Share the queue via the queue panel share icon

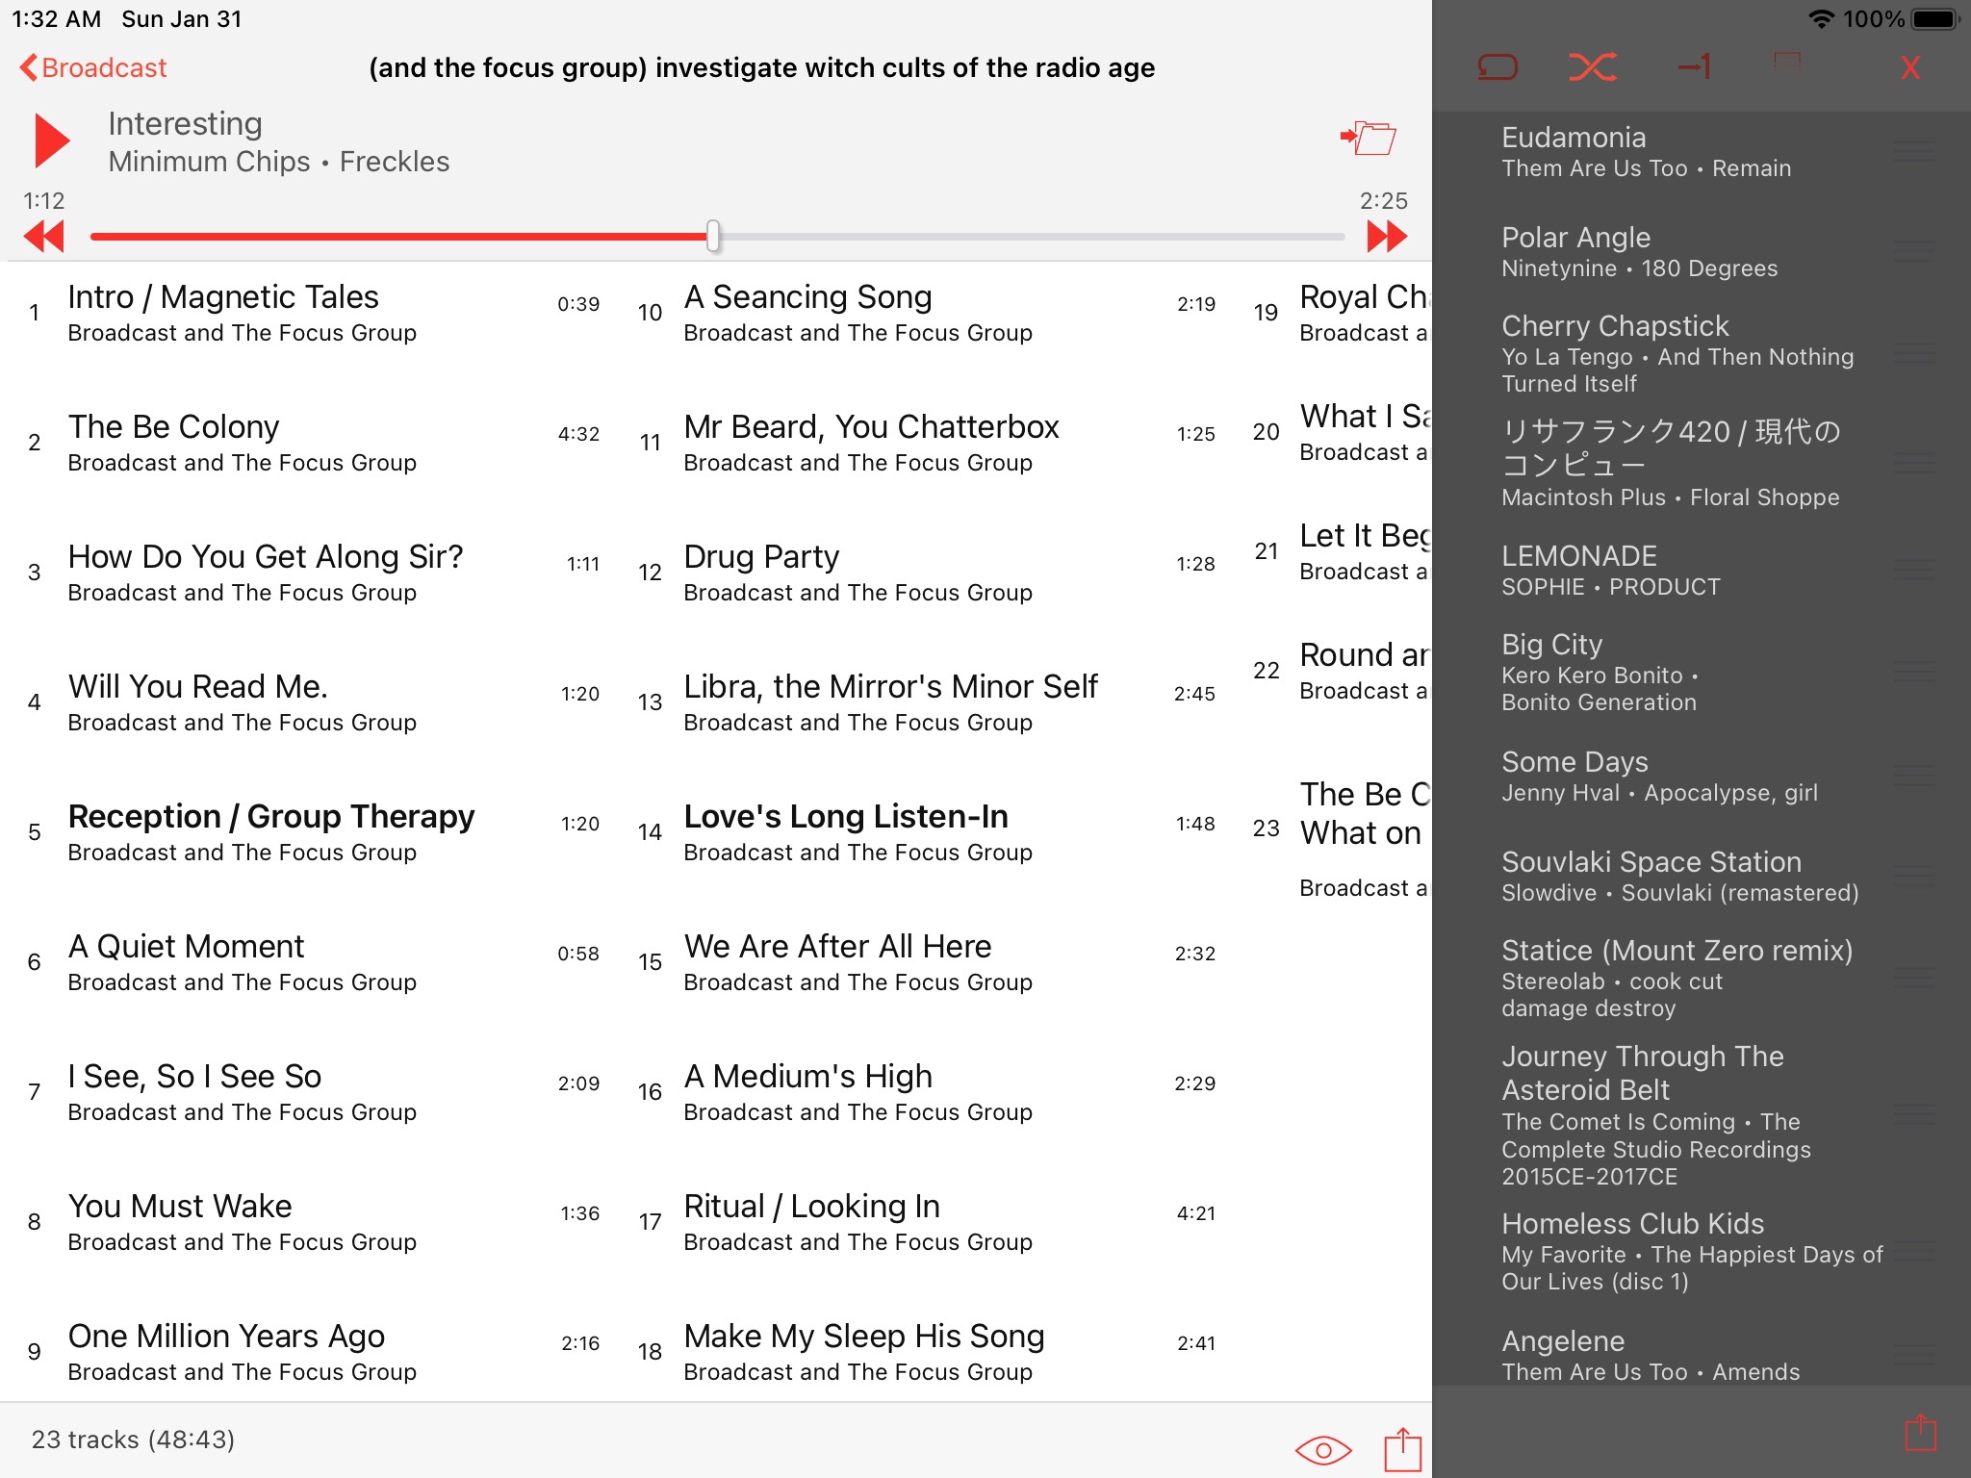pyautogui.click(x=1921, y=1433)
